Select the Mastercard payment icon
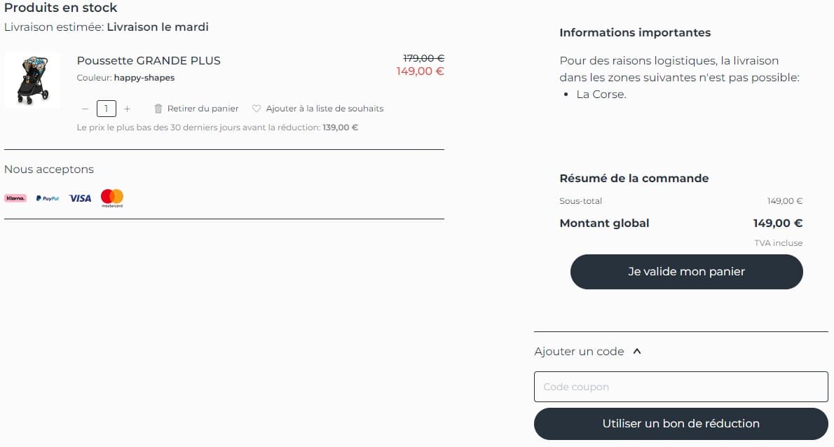The height and width of the screenshot is (447, 834). pyautogui.click(x=111, y=198)
